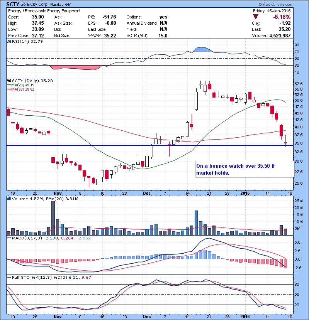
Task: Click the SCTY ticker symbol title
Action: 13,4
